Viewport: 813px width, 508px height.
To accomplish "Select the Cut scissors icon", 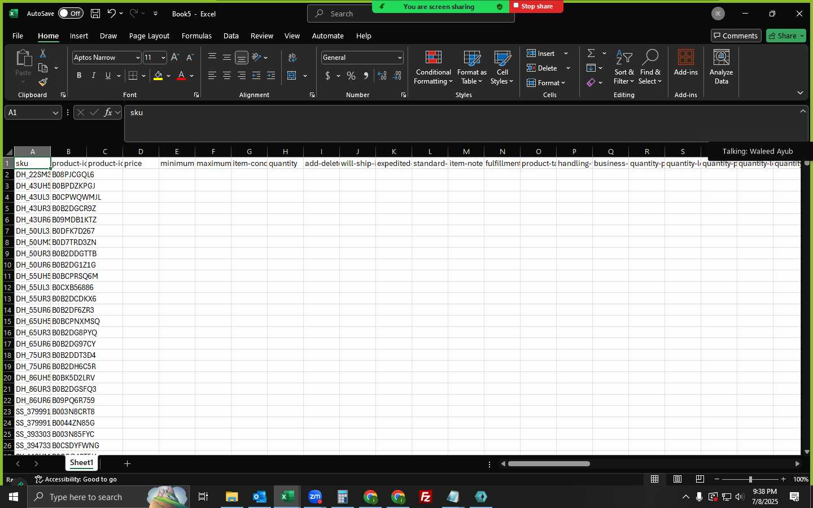I will point(43,54).
